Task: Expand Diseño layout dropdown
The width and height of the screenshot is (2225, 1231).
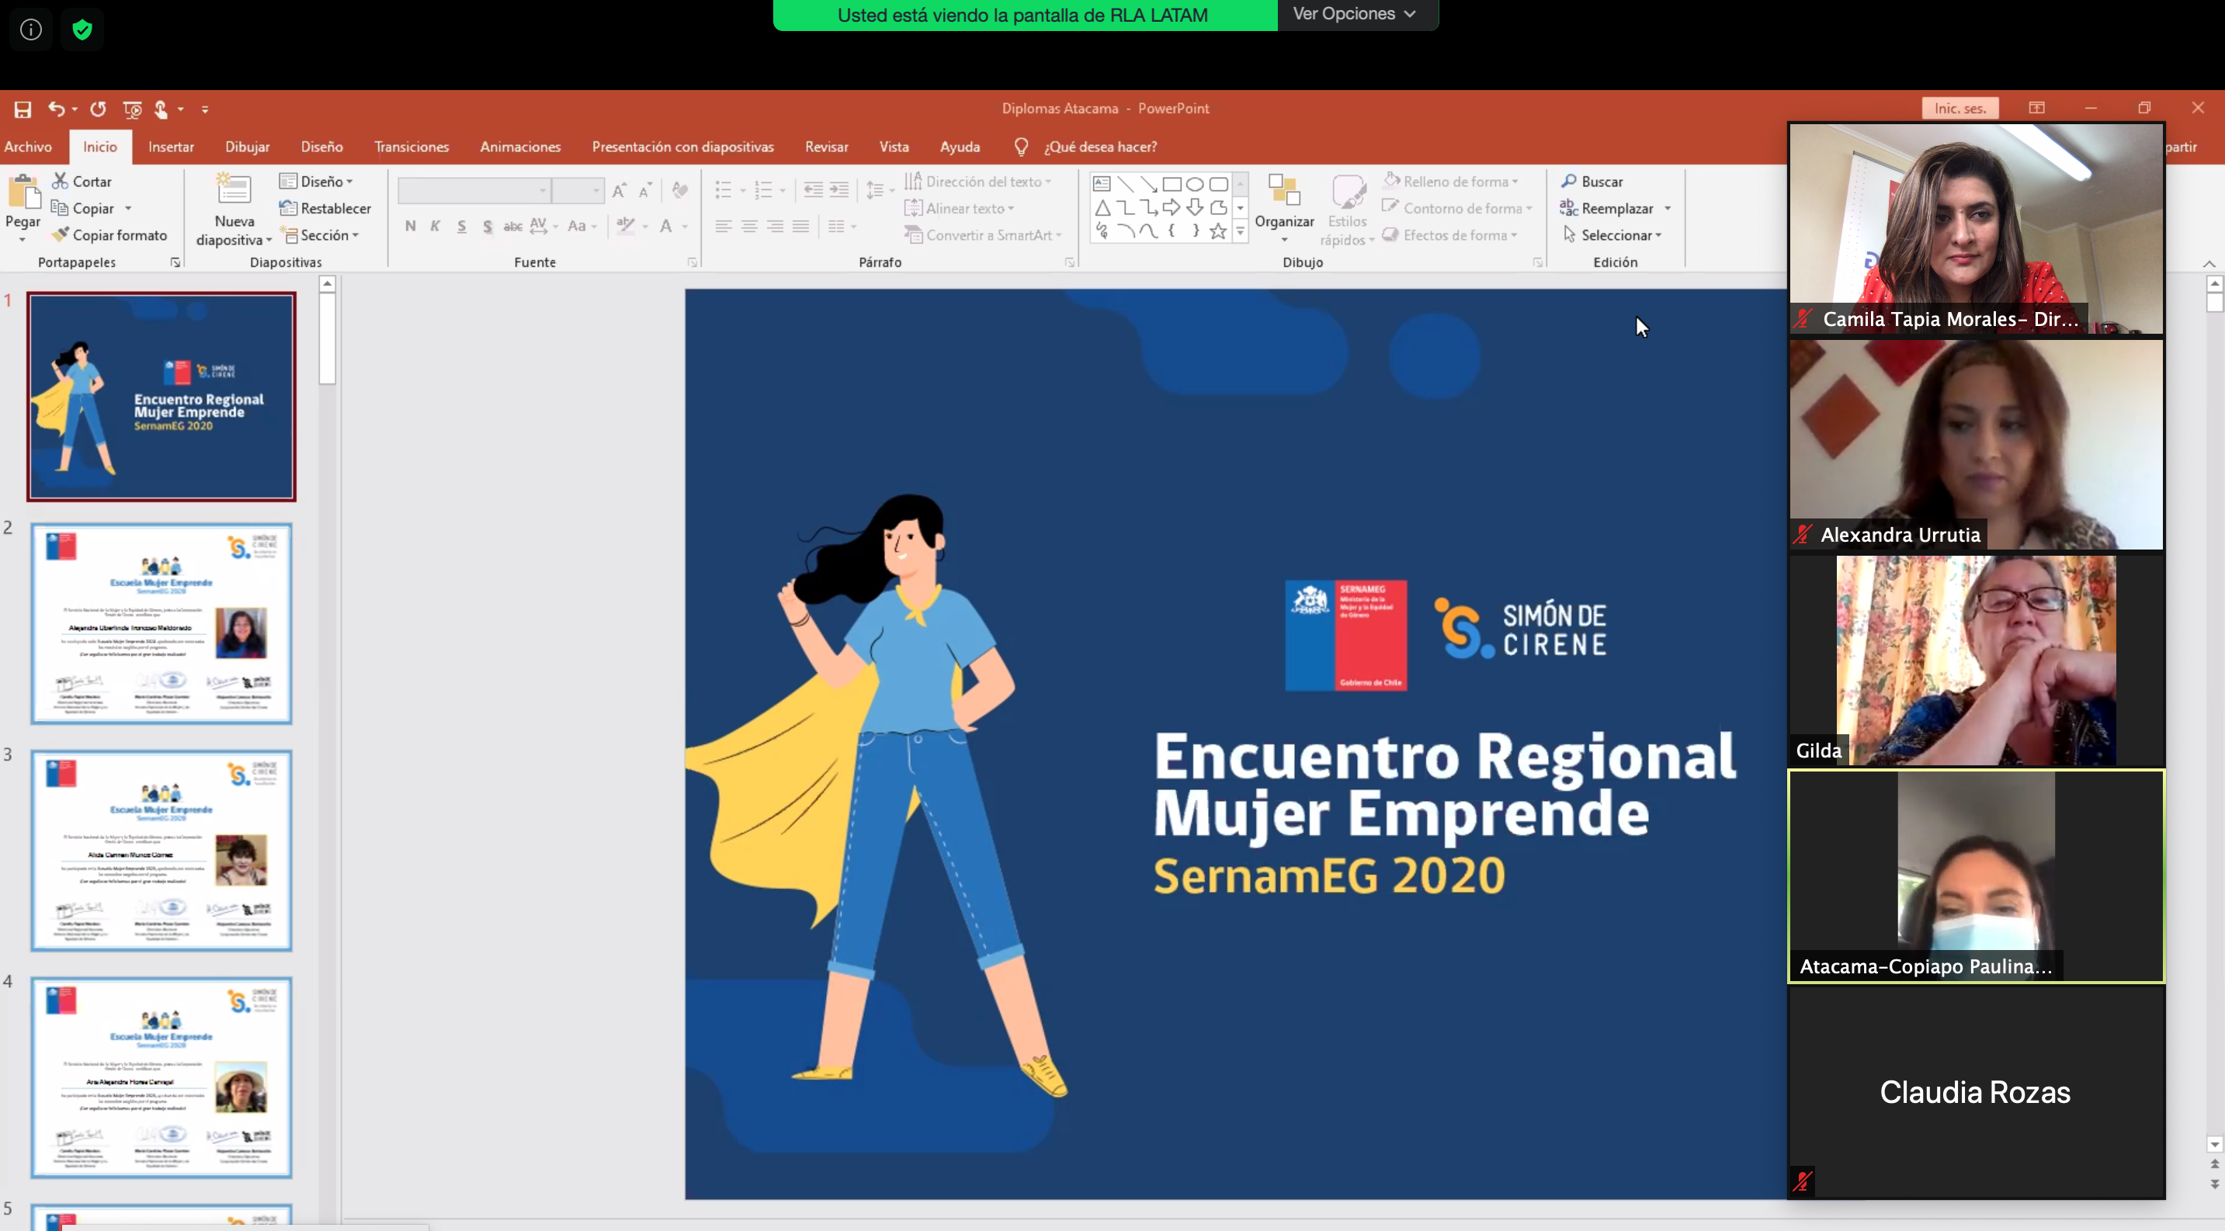Action: pyautogui.click(x=316, y=182)
